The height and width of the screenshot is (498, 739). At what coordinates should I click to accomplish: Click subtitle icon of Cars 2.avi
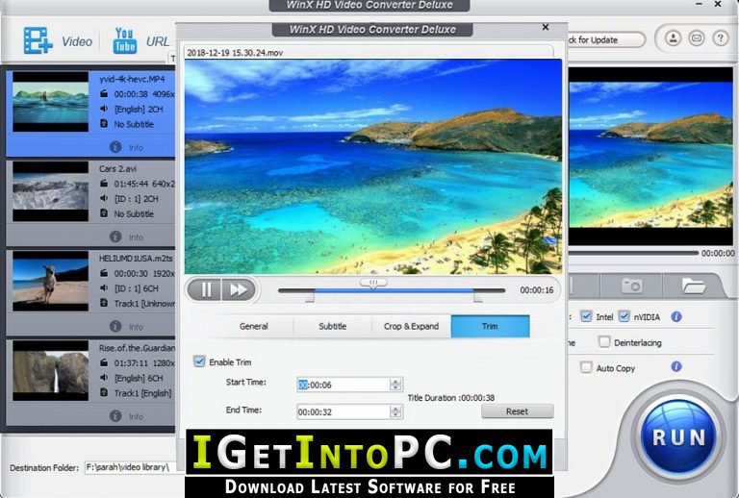(104, 213)
